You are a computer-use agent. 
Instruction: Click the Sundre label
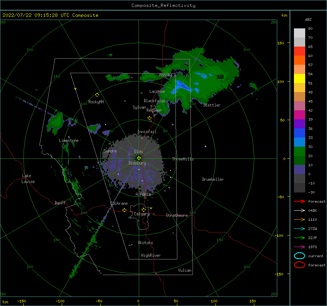point(110,151)
